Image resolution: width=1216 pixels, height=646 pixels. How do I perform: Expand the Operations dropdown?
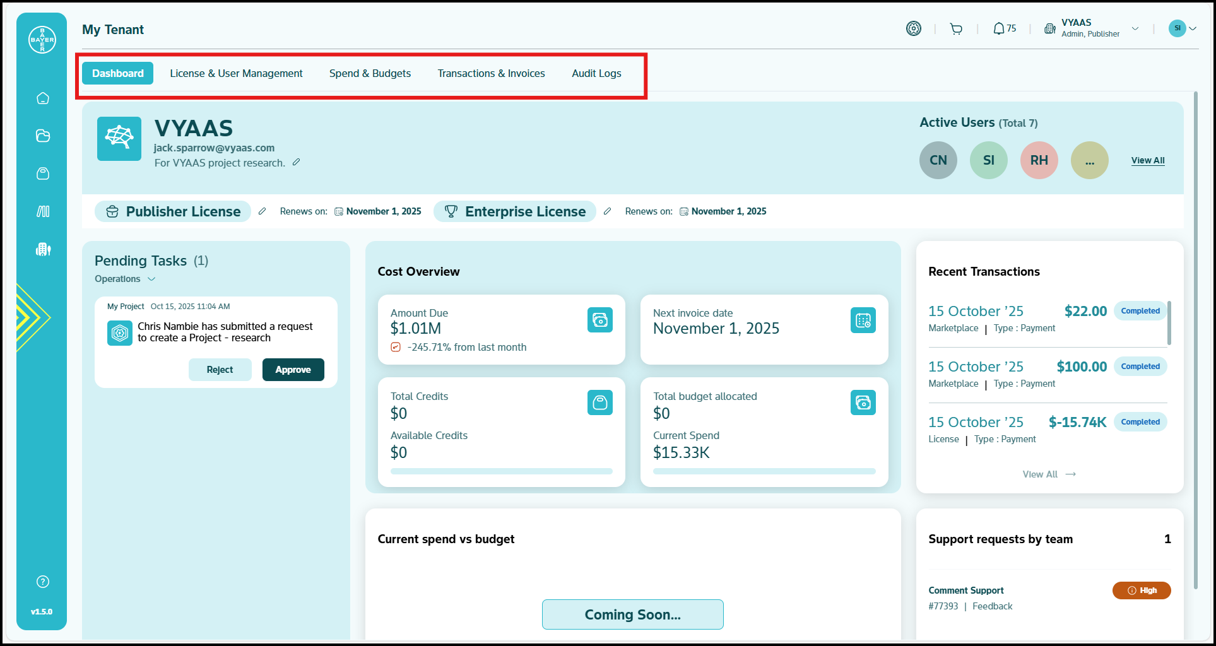point(151,279)
